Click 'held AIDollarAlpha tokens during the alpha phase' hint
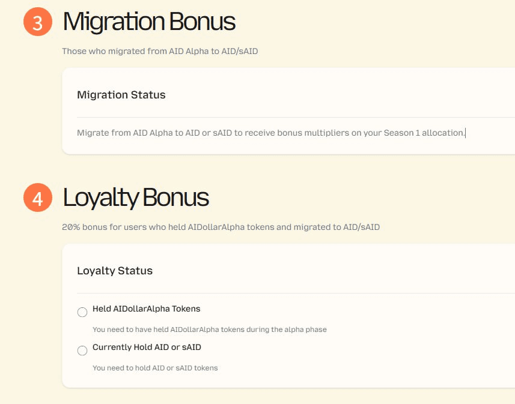The width and height of the screenshot is (515, 404). [209, 330]
